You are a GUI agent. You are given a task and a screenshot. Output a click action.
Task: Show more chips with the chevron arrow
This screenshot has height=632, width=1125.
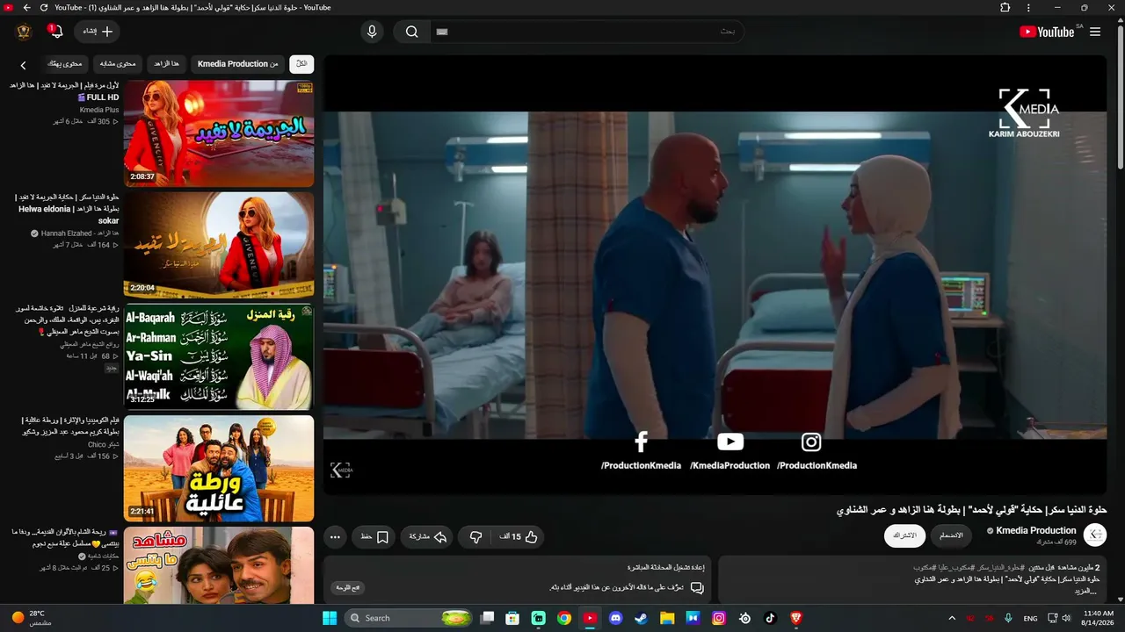pos(24,65)
